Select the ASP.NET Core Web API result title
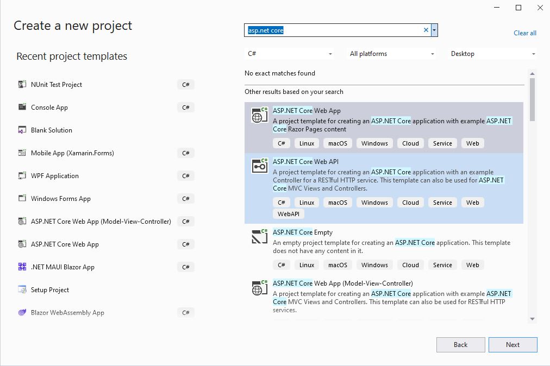Viewport: 550px width, 366px height. pyautogui.click(x=305, y=162)
